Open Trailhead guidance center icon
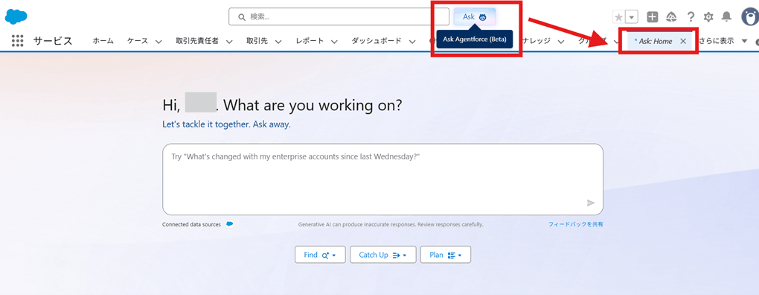The height and width of the screenshot is (295, 759). [671, 17]
